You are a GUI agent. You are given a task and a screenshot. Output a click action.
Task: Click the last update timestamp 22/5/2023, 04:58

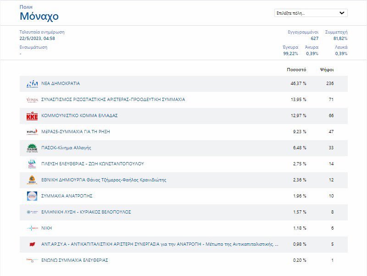click(37, 39)
